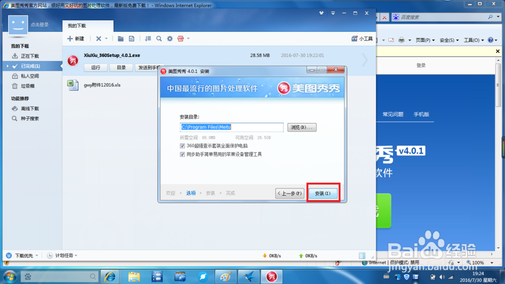The image size is (505, 284).
Task: Select 正在下载 in sidebar
Action: click(x=30, y=56)
